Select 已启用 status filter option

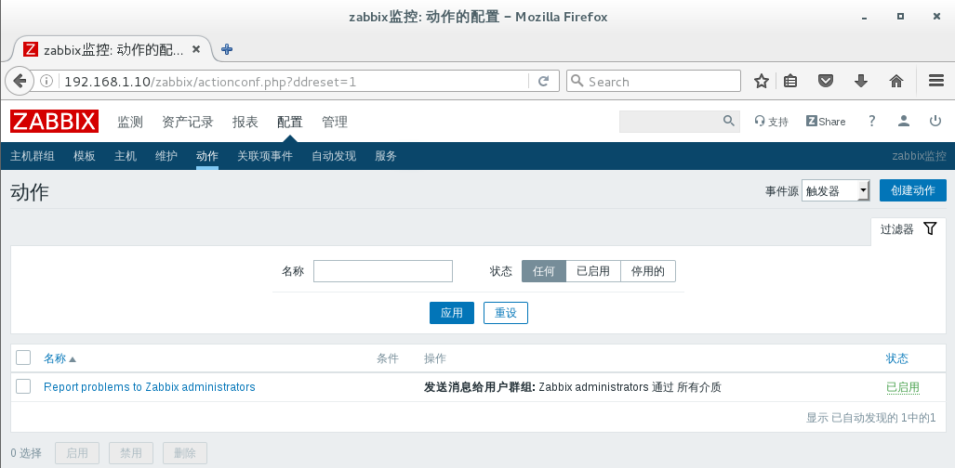point(593,271)
